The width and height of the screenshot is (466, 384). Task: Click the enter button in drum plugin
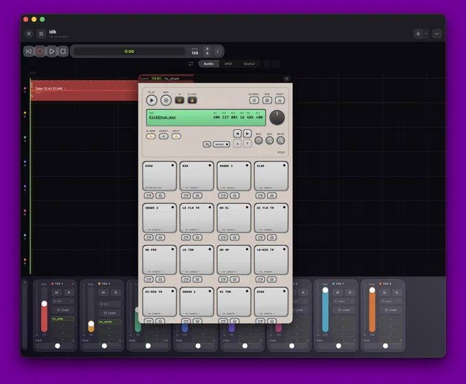click(221, 144)
